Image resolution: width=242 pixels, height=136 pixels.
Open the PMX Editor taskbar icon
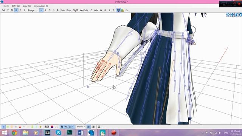tap(92, 133)
